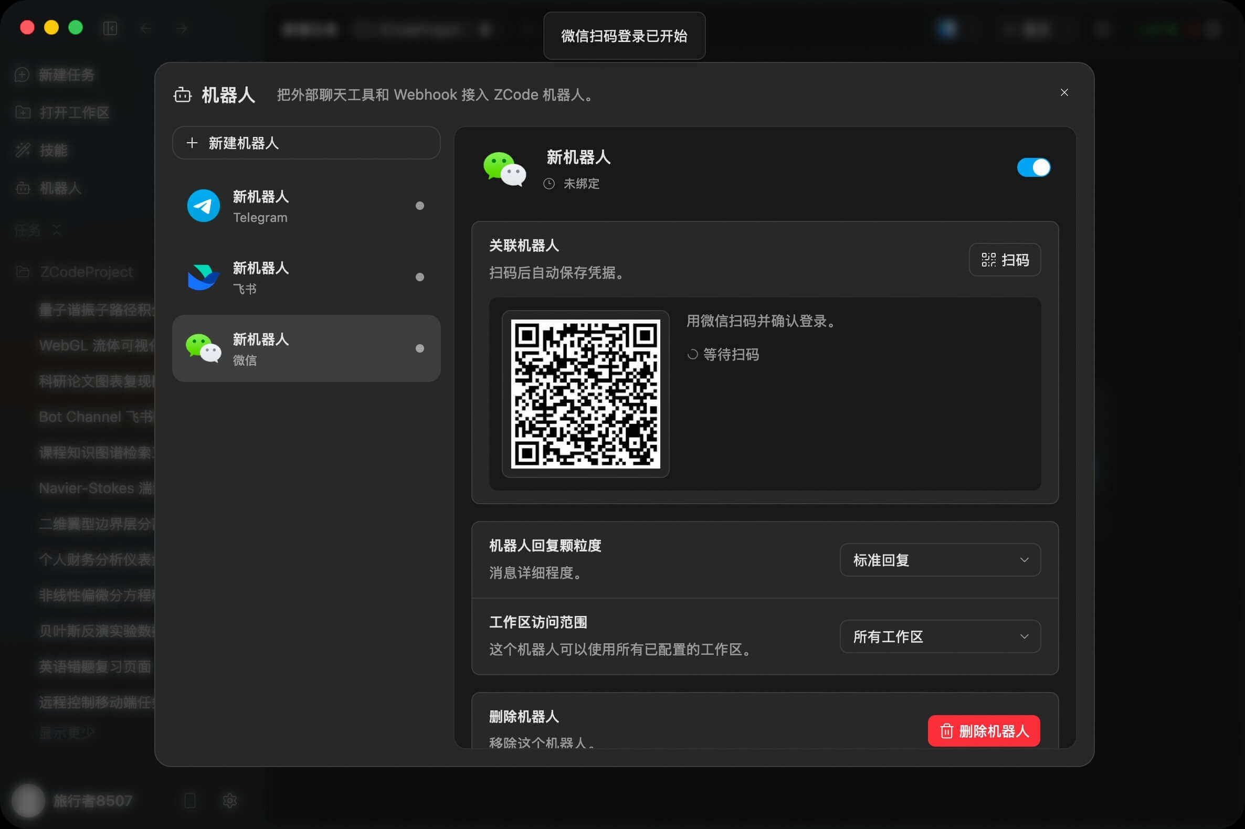Click the robot icon in the dialog title
Screen dimensions: 1245x829
[183, 95]
